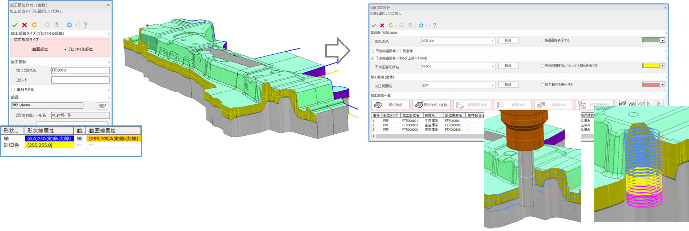Select the 曲面部位 radio option
The height and width of the screenshot is (231, 689).
point(30,50)
